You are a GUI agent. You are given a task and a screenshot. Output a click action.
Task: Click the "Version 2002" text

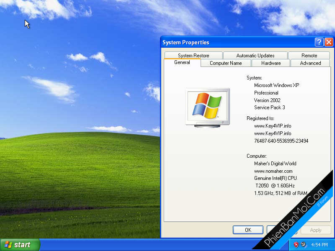click(x=267, y=100)
